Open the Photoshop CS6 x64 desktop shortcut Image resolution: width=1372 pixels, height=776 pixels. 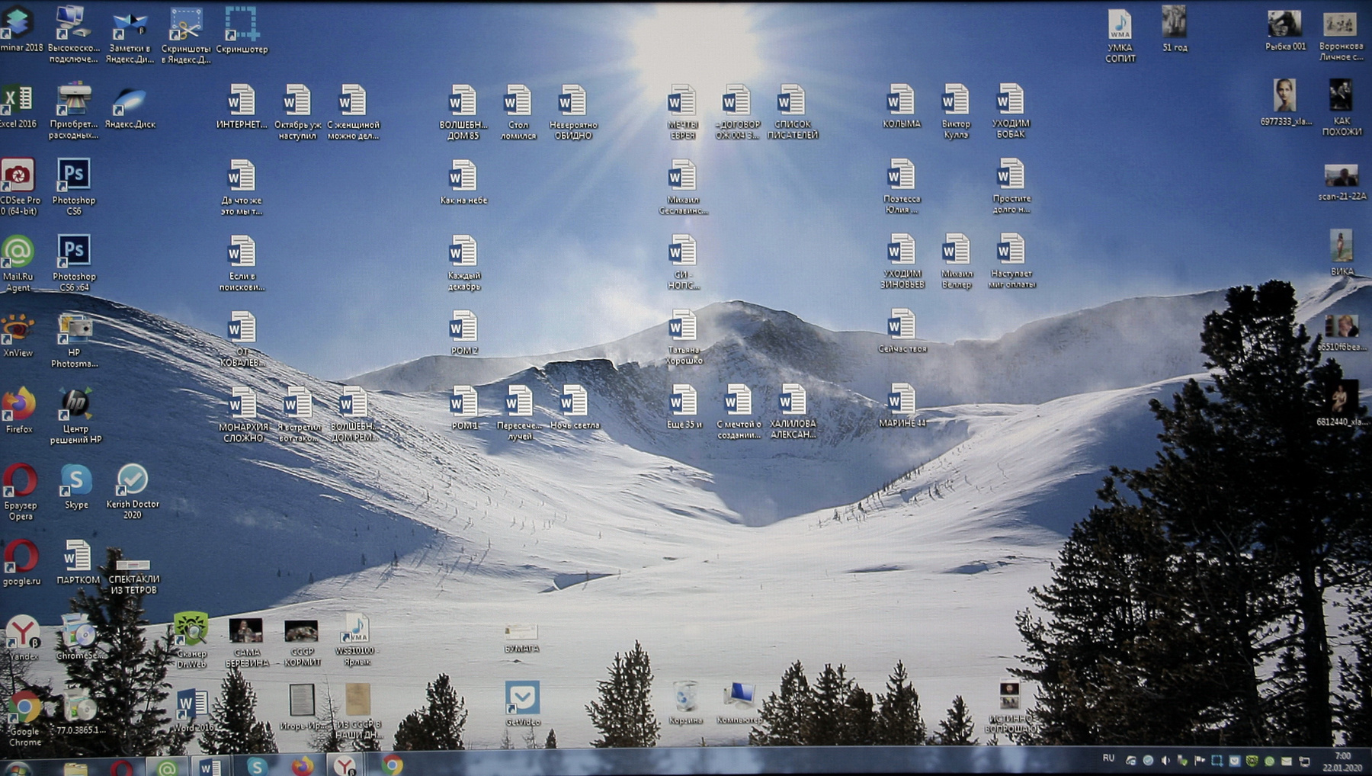pos(74,252)
